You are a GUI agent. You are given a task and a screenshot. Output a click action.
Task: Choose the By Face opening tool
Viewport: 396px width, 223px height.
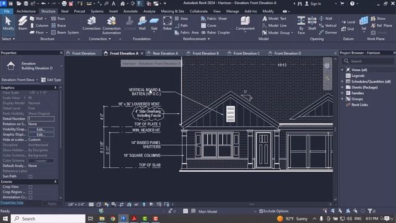[301, 25]
